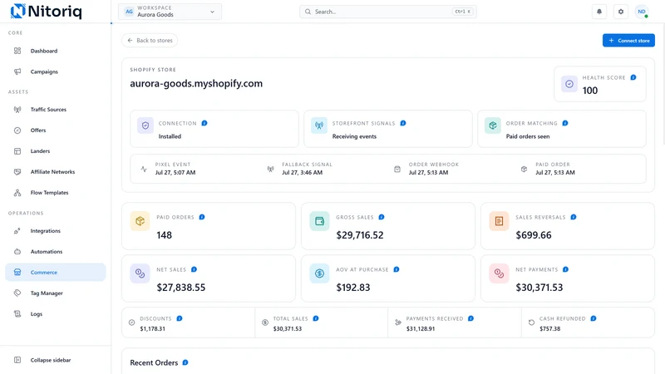
Task: Click the Gross Sales wallet icon
Action: point(319,221)
